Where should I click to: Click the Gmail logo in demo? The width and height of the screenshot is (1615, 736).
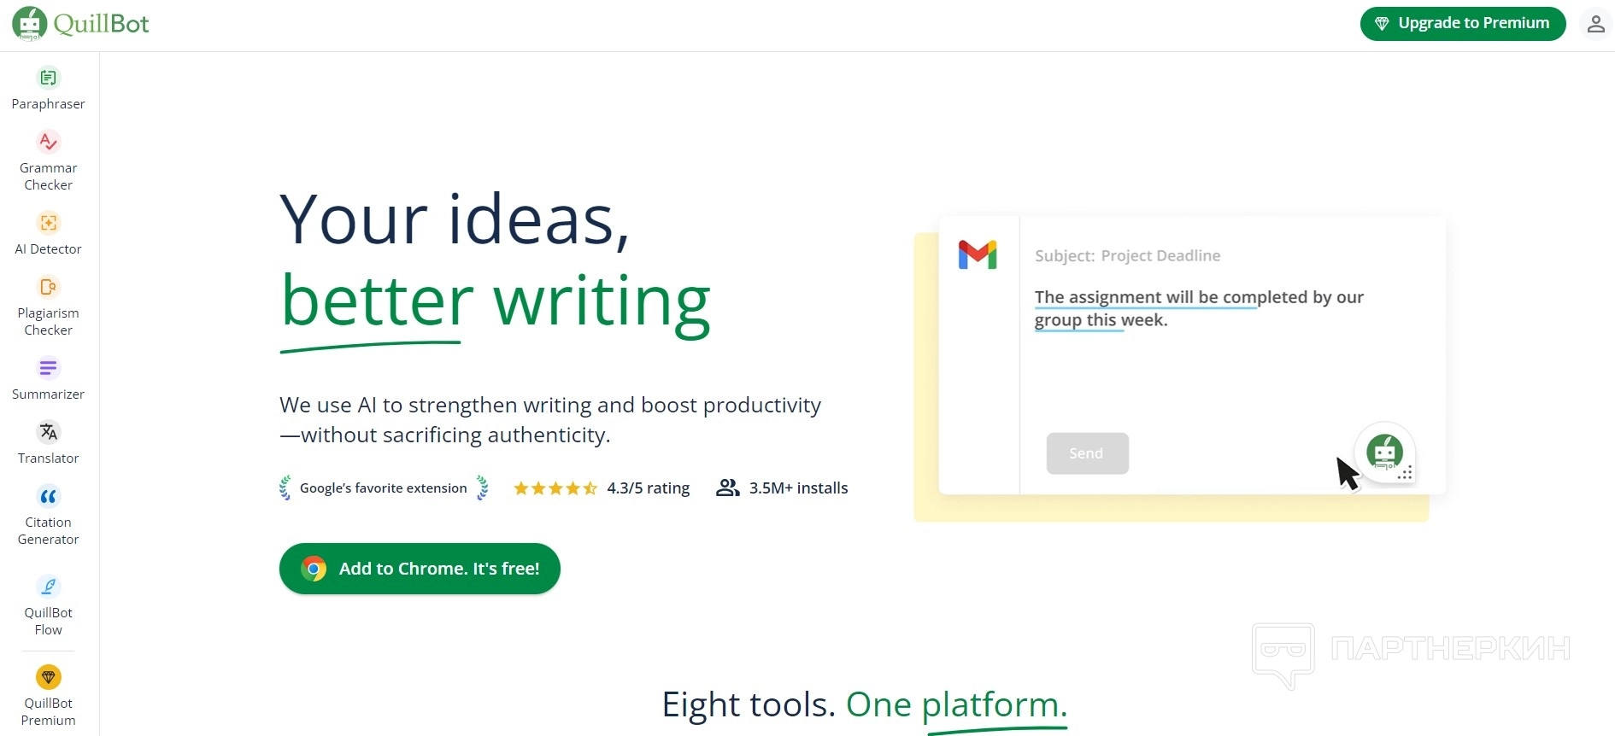click(978, 255)
